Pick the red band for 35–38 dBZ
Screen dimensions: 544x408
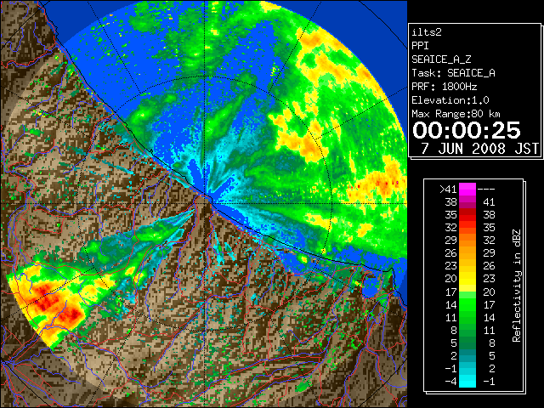(467, 214)
